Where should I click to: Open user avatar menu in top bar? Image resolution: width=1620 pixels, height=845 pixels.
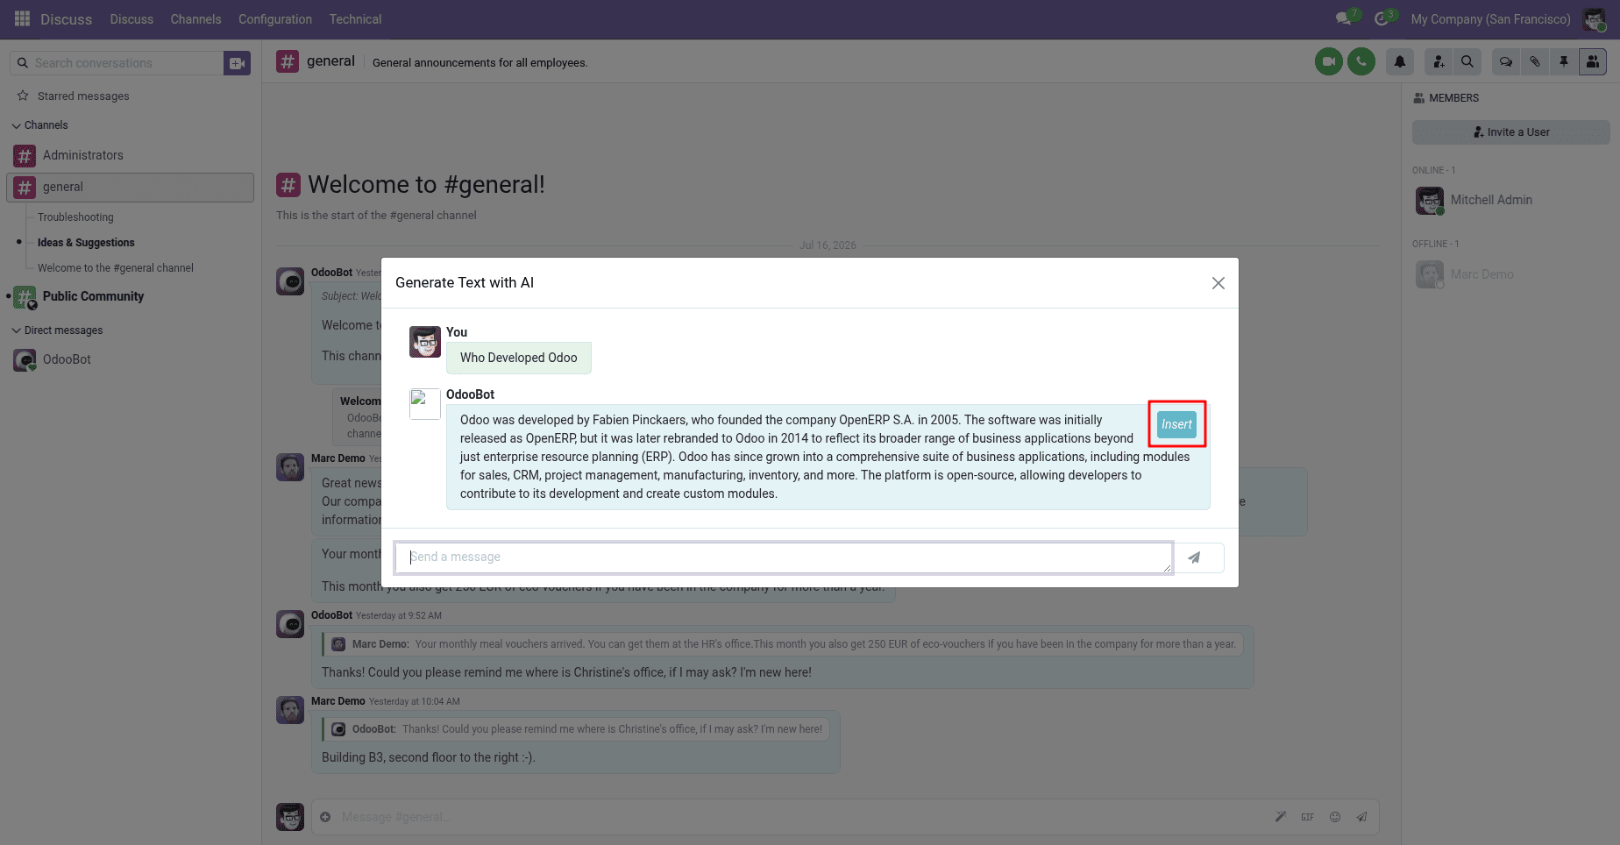(1594, 18)
